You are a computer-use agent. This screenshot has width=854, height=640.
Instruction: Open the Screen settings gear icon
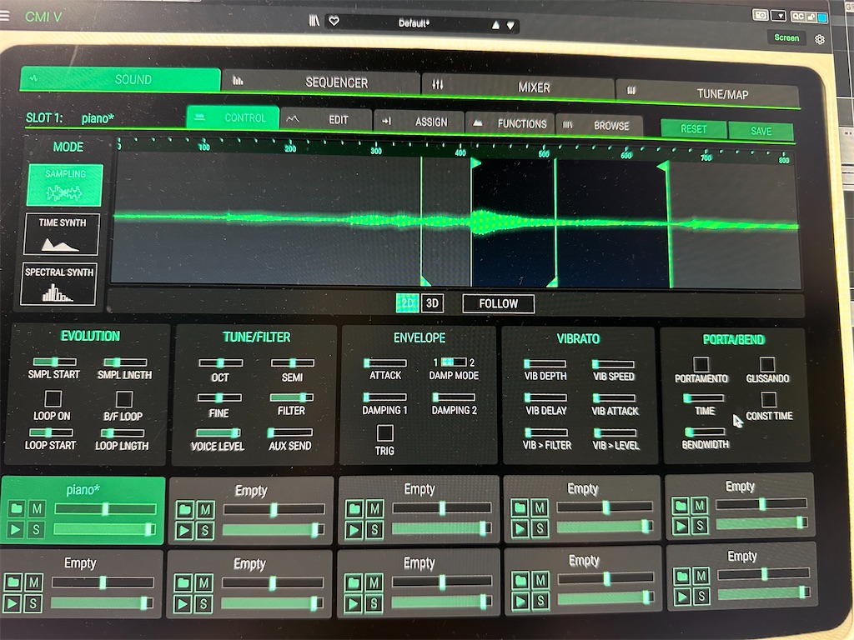(x=821, y=38)
